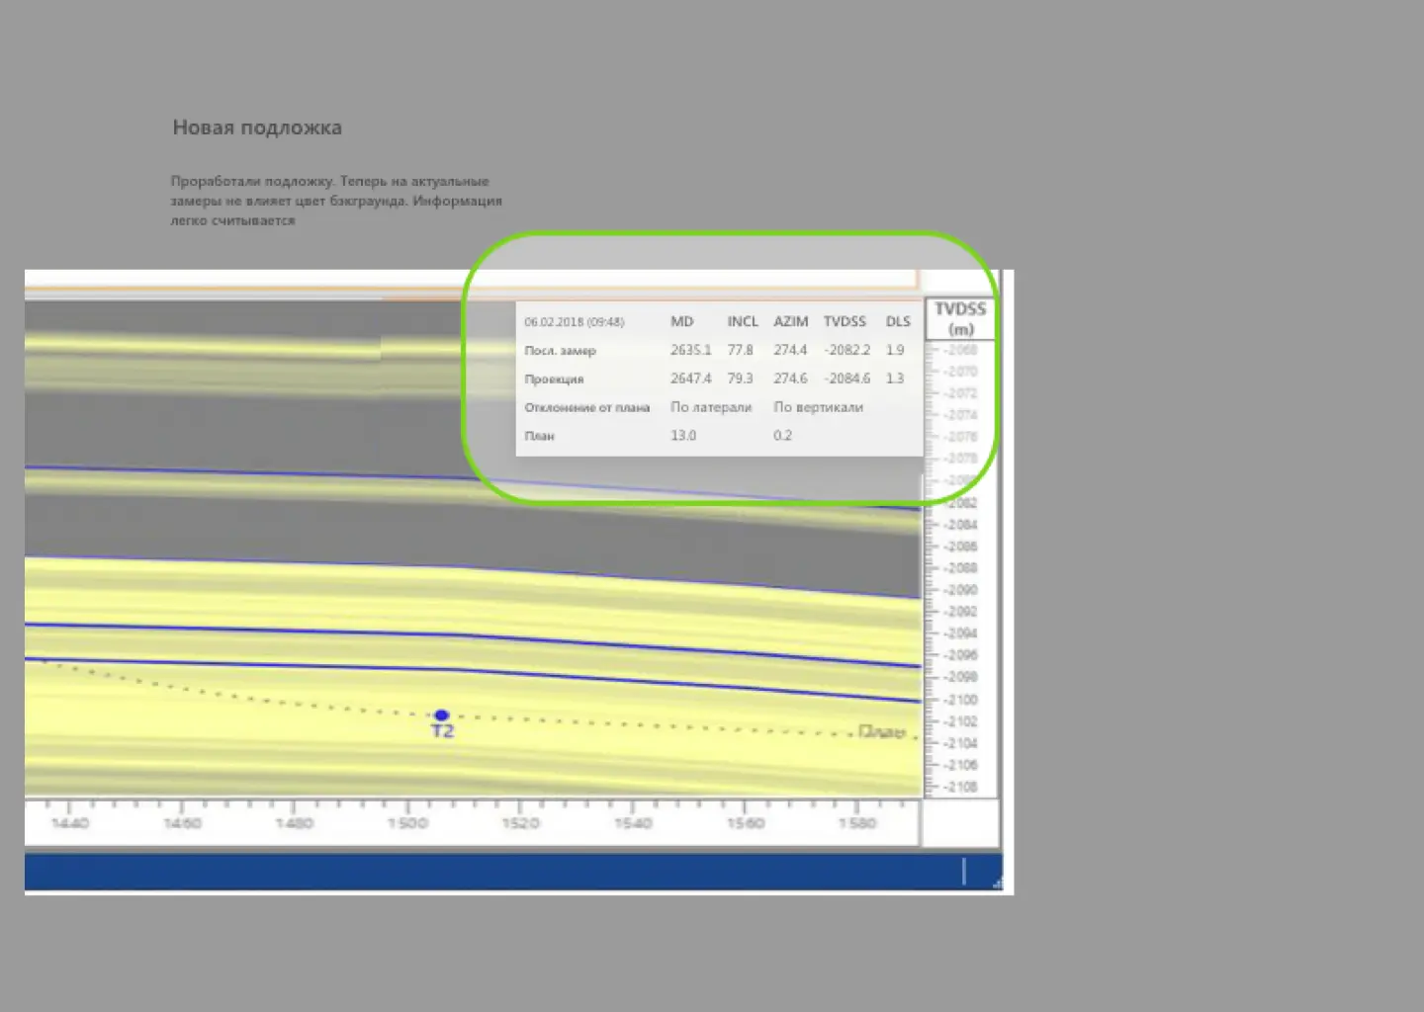The height and width of the screenshot is (1012, 1424).
Task: Click the 1540 label on horizontal axis
Action: [633, 823]
